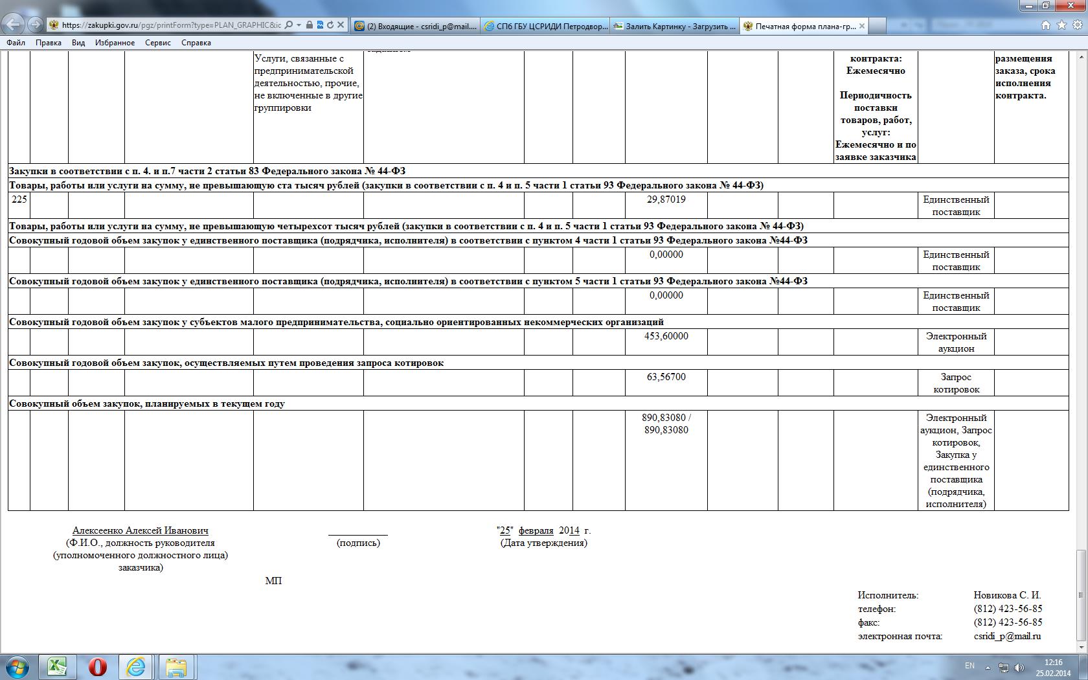The image size is (1088, 680).
Task: Click the security lock icon in address bar
Action: pos(310,25)
